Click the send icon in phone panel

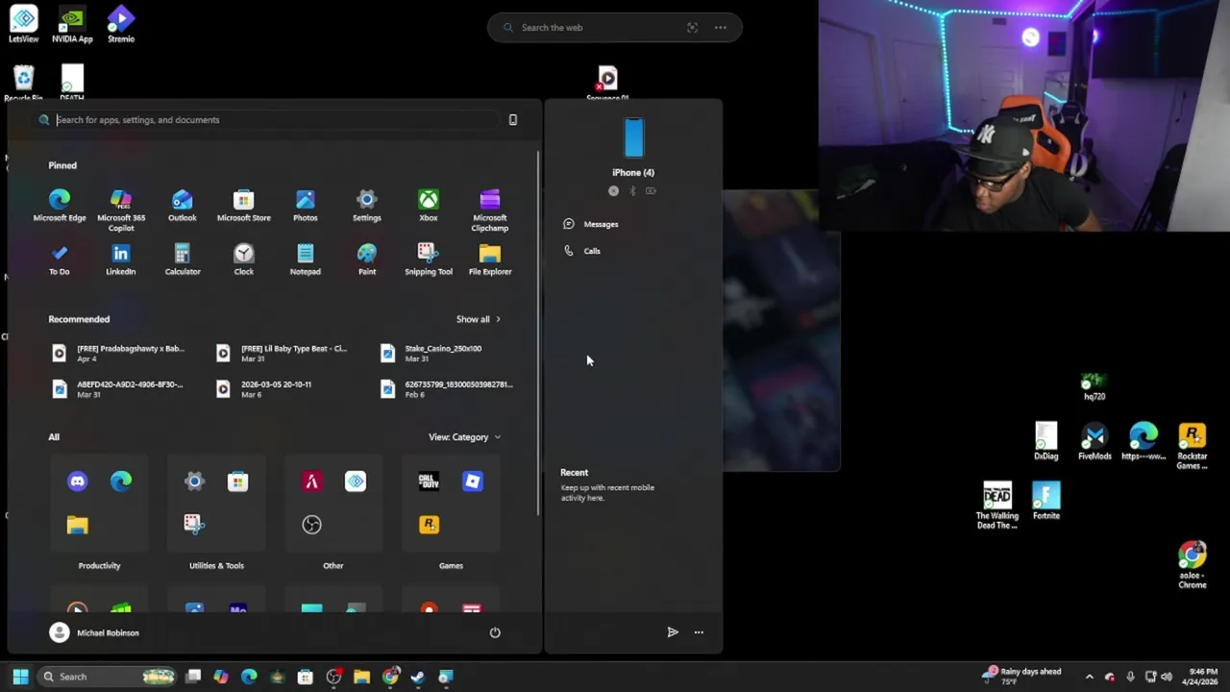pyautogui.click(x=673, y=632)
